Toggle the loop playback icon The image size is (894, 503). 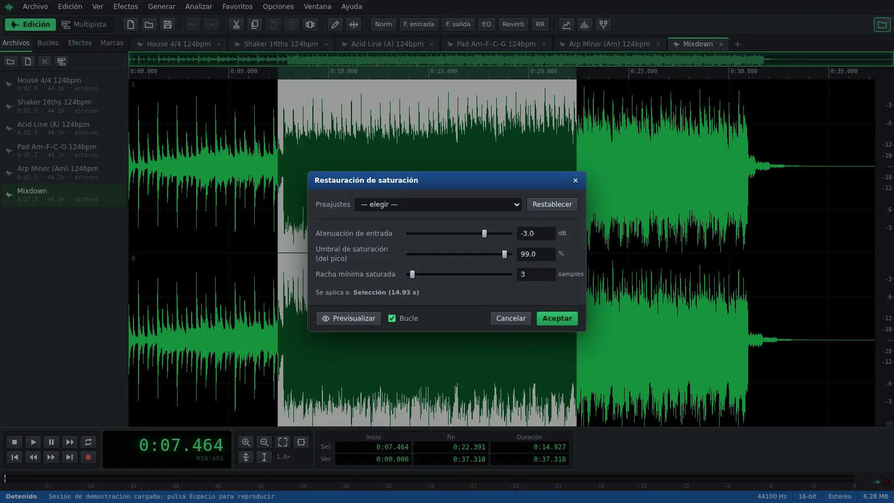coord(88,442)
